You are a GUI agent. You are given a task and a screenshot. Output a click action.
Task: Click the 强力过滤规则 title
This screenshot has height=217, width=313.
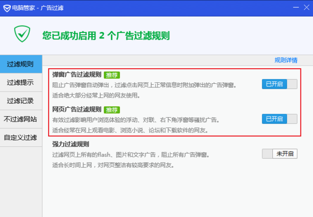coord(71,144)
